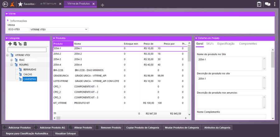Click the add new tab plus icon
280x137 pixels.
102,5
